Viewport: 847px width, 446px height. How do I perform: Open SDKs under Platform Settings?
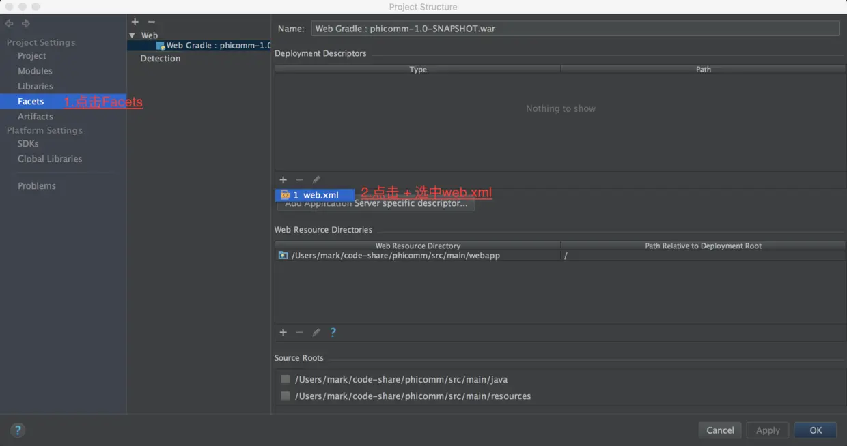point(28,144)
